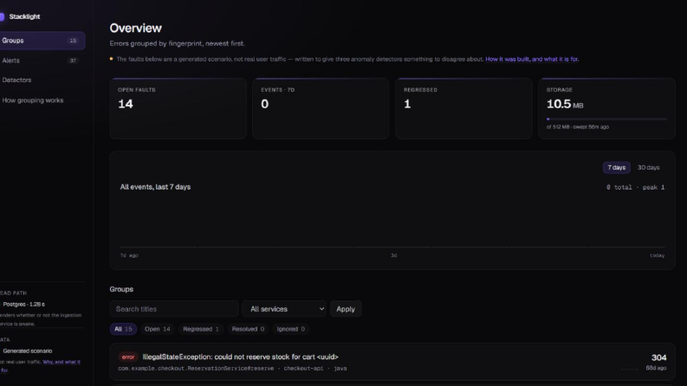
Task: Open the Groups sidebar item
Action: tap(42, 41)
